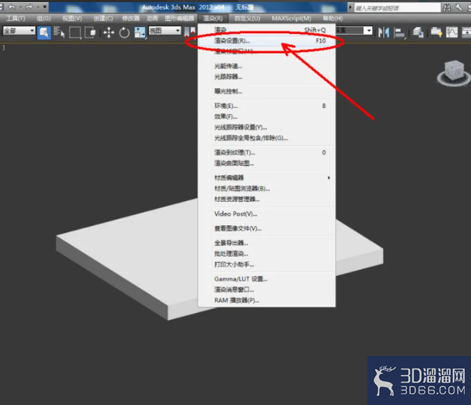Close the open 渲染(R) menu
Viewport: 471px width, 405px height.
click(213, 19)
